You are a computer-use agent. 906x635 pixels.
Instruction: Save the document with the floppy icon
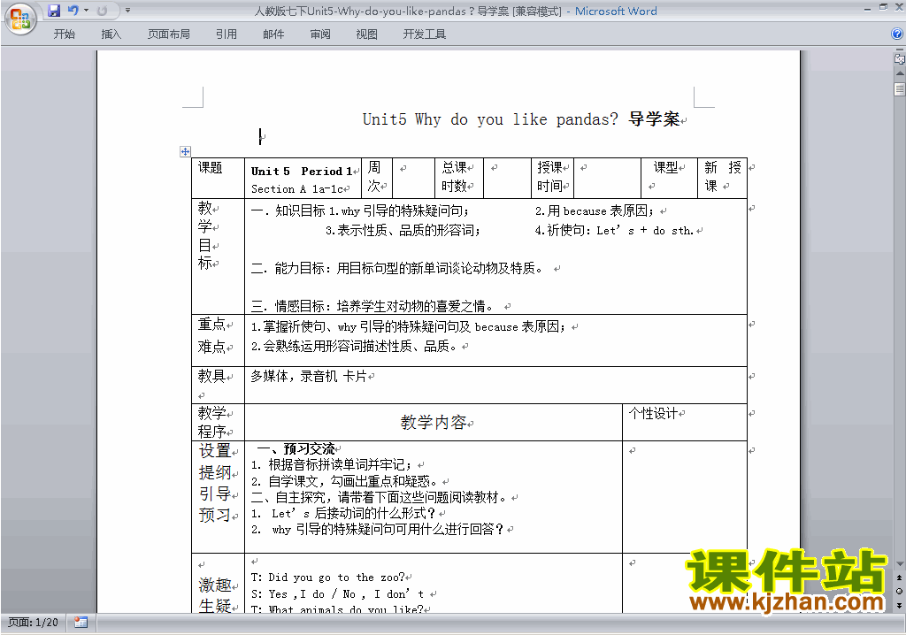pos(54,11)
